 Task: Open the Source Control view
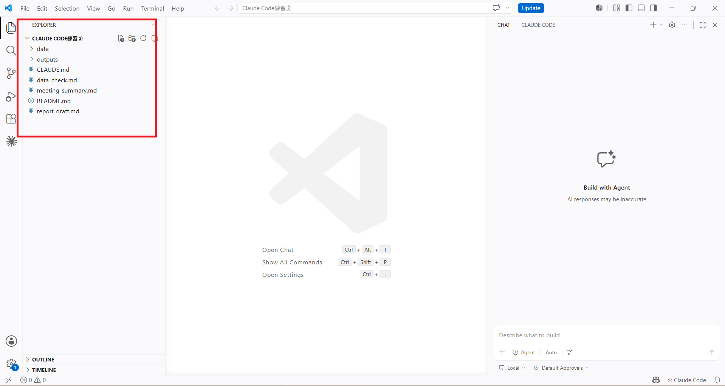(x=11, y=73)
